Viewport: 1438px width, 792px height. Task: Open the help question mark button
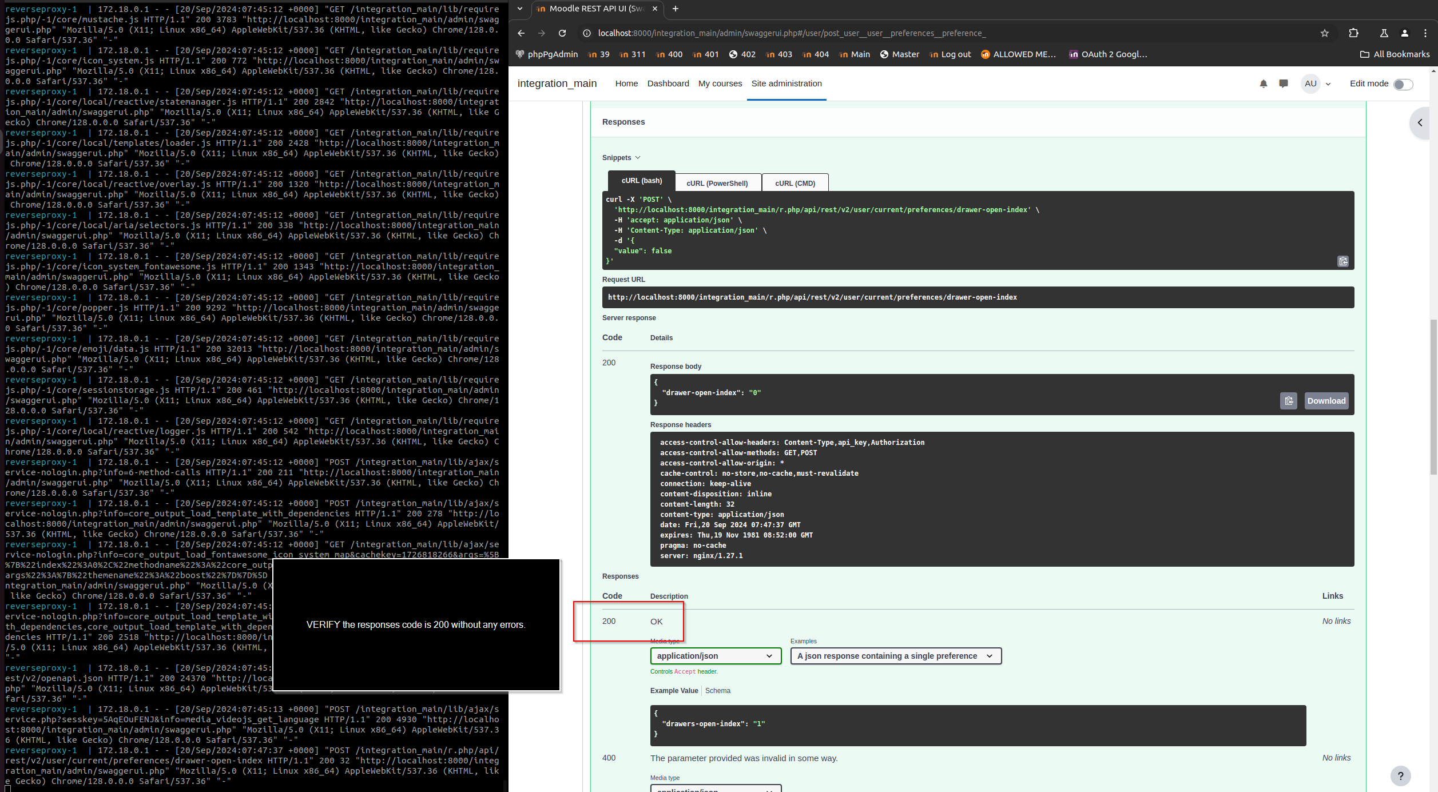[x=1401, y=776]
